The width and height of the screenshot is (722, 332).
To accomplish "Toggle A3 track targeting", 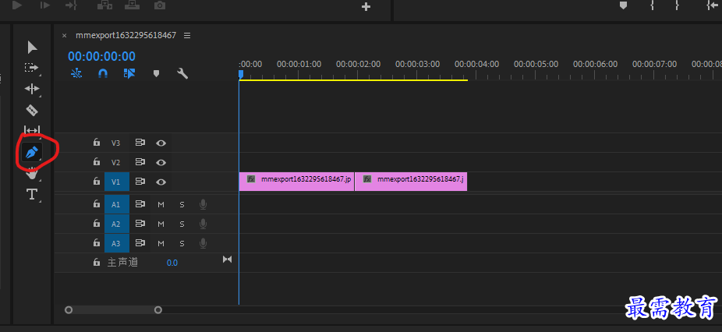I will coord(117,243).
